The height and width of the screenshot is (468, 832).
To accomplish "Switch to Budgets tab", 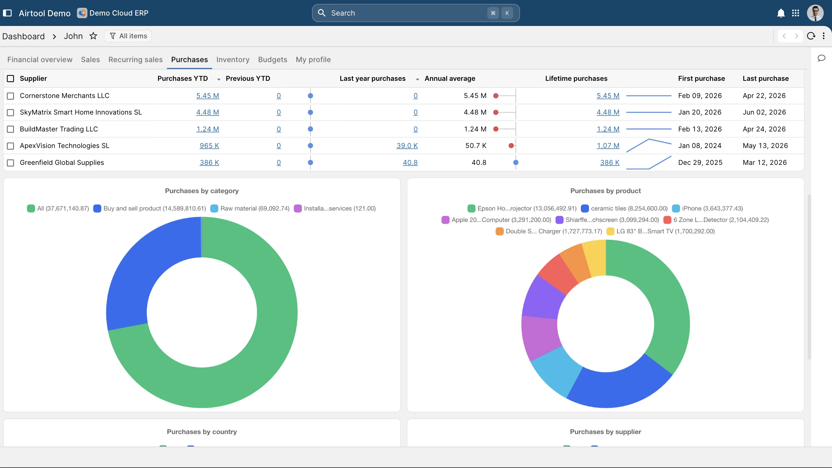I will pos(272,60).
